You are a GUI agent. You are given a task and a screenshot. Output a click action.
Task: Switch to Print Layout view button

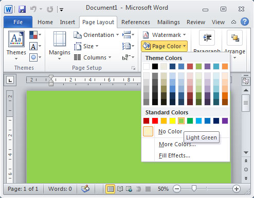point(110,189)
